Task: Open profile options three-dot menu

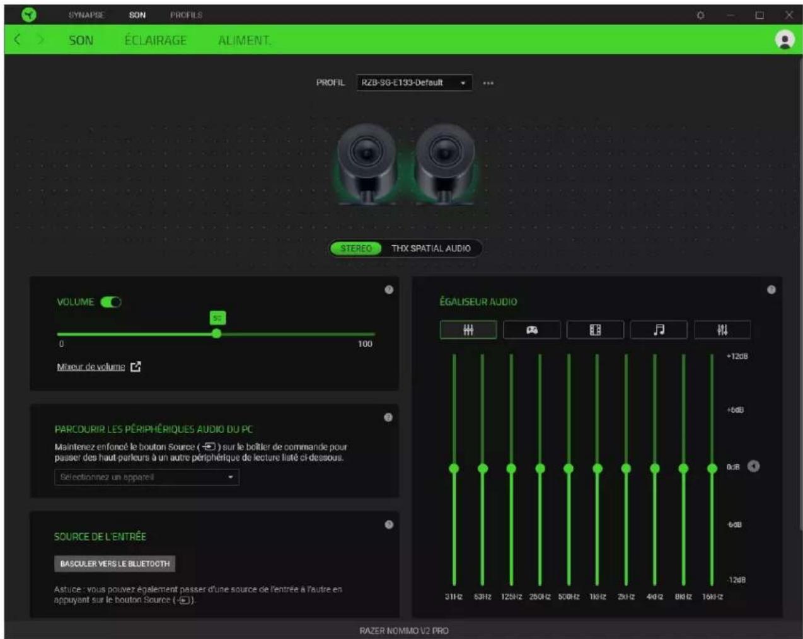Action: tap(488, 83)
